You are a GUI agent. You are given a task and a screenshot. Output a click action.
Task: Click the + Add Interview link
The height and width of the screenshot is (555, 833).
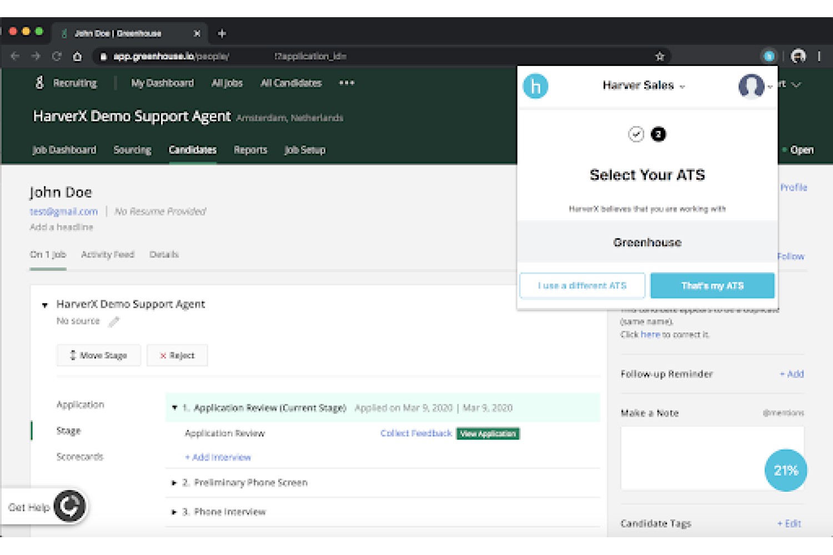218,457
